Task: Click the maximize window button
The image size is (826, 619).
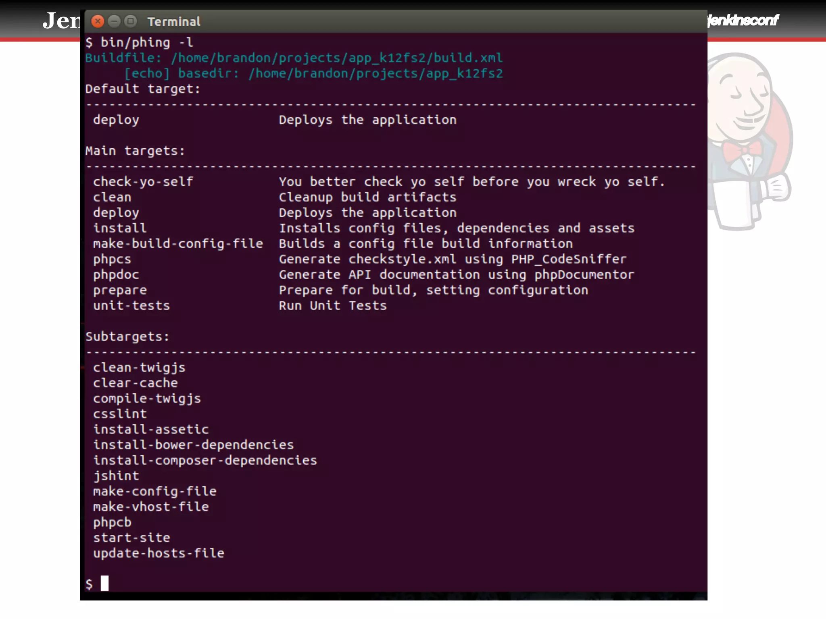Action: coord(130,21)
